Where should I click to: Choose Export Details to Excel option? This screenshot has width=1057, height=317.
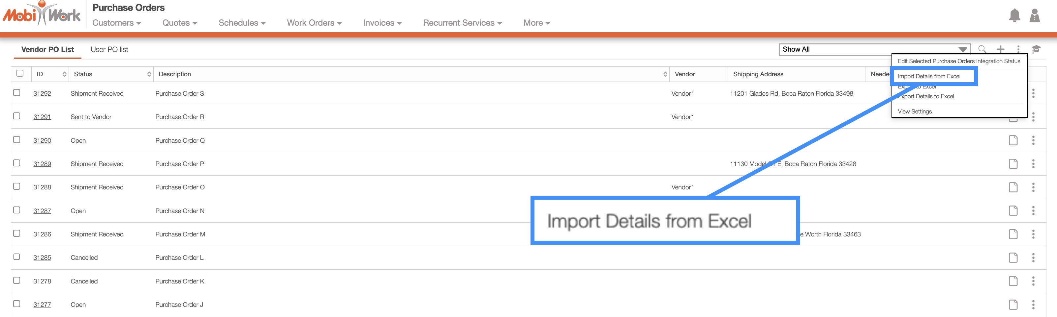[926, 97]
